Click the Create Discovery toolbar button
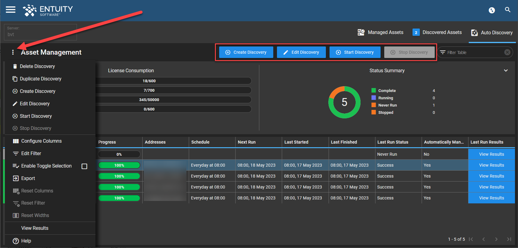Screen dimensions: 518x248 coord(246,52)
